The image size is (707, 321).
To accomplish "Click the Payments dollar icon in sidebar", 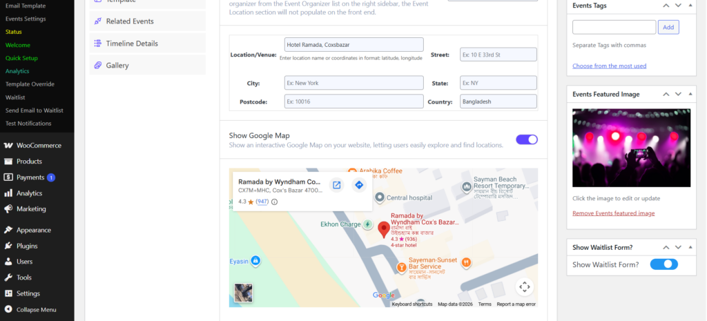I will click(8, 177).
